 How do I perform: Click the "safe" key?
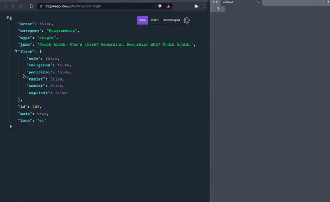click(x=25, y=114)
